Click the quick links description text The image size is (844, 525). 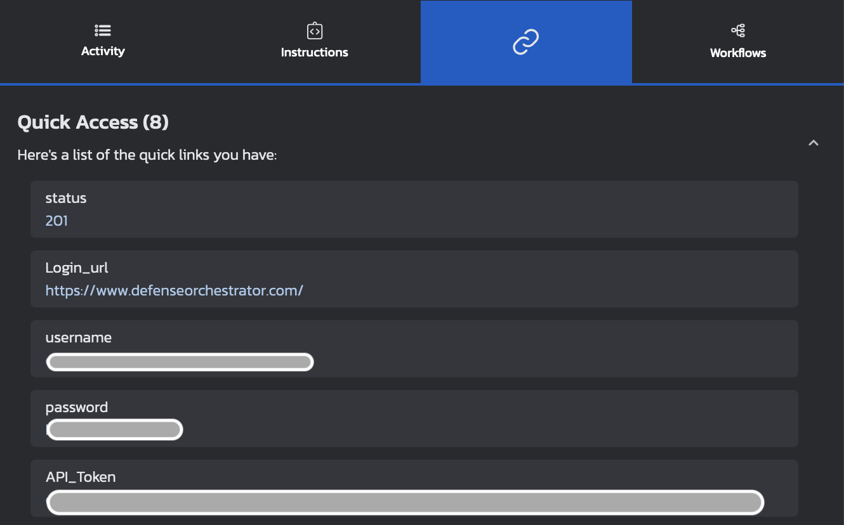pos(147,155)
